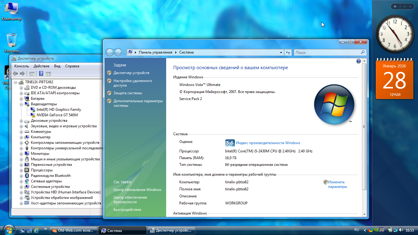Viewport: 418px width, 235px height.
Task: Open the address bar history dropdown arrow
Action: click(281, 52)
